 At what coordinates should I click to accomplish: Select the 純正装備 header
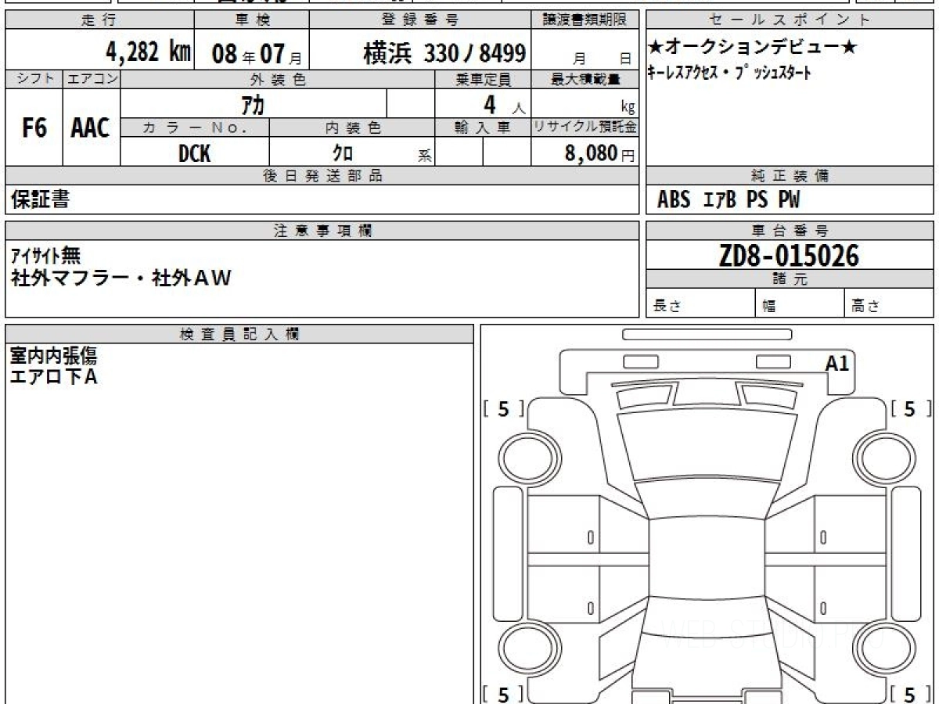click(790, 176)
